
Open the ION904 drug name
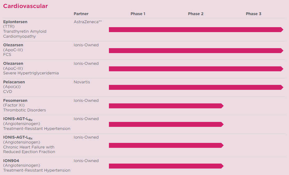click(12, 161)
